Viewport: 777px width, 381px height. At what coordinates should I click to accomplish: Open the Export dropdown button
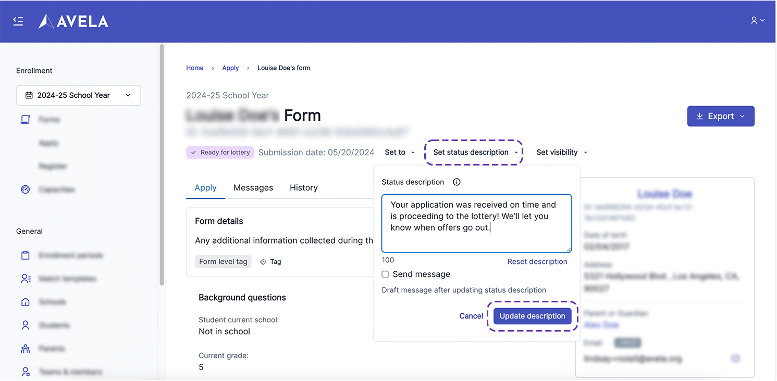click(720, 116)
